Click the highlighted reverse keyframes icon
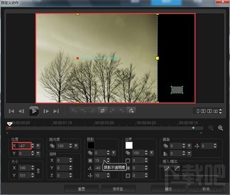 point(102,111)
